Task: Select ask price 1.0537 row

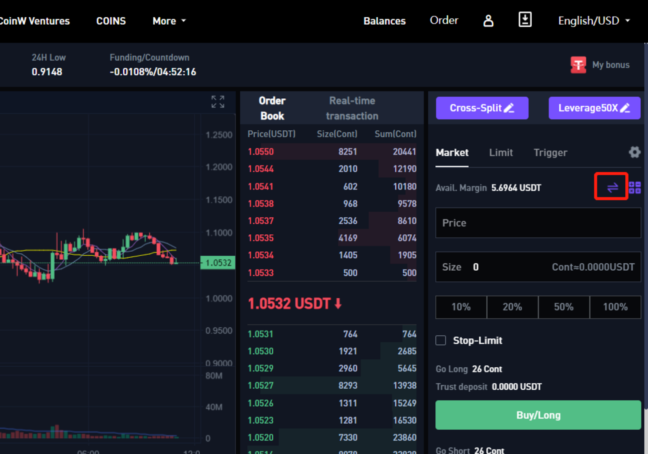Action: pos(332,221)
